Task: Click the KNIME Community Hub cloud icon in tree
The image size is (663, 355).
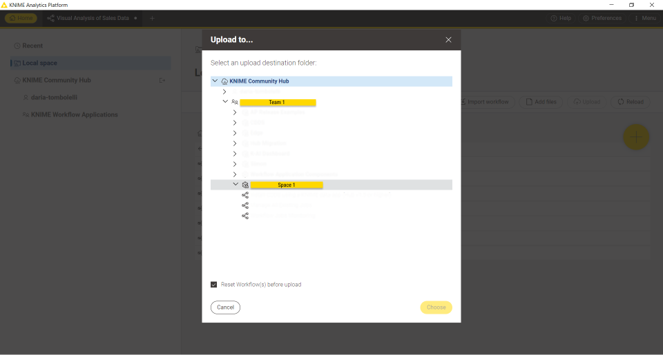Action: coord(224,81)
